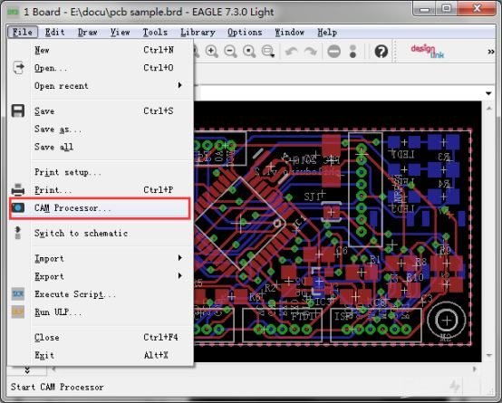Click the designlink logo button
Viewport: 502px width, 403px height.
[x=428, y=52]
